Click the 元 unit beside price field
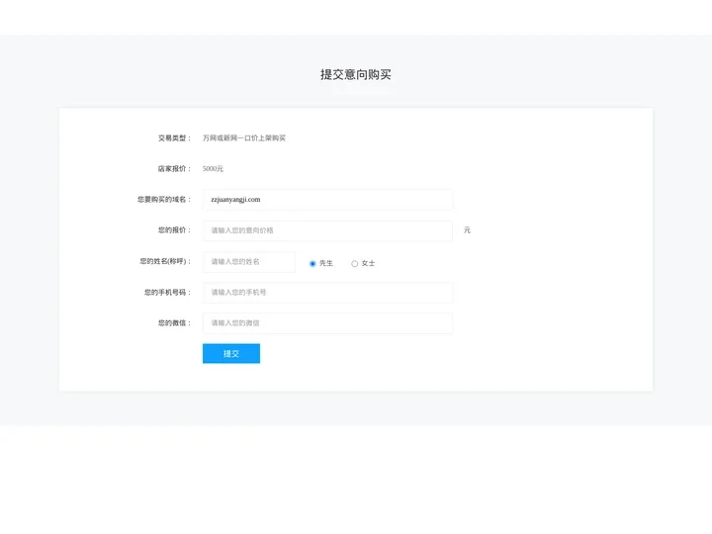 click(x=467, y=230)
